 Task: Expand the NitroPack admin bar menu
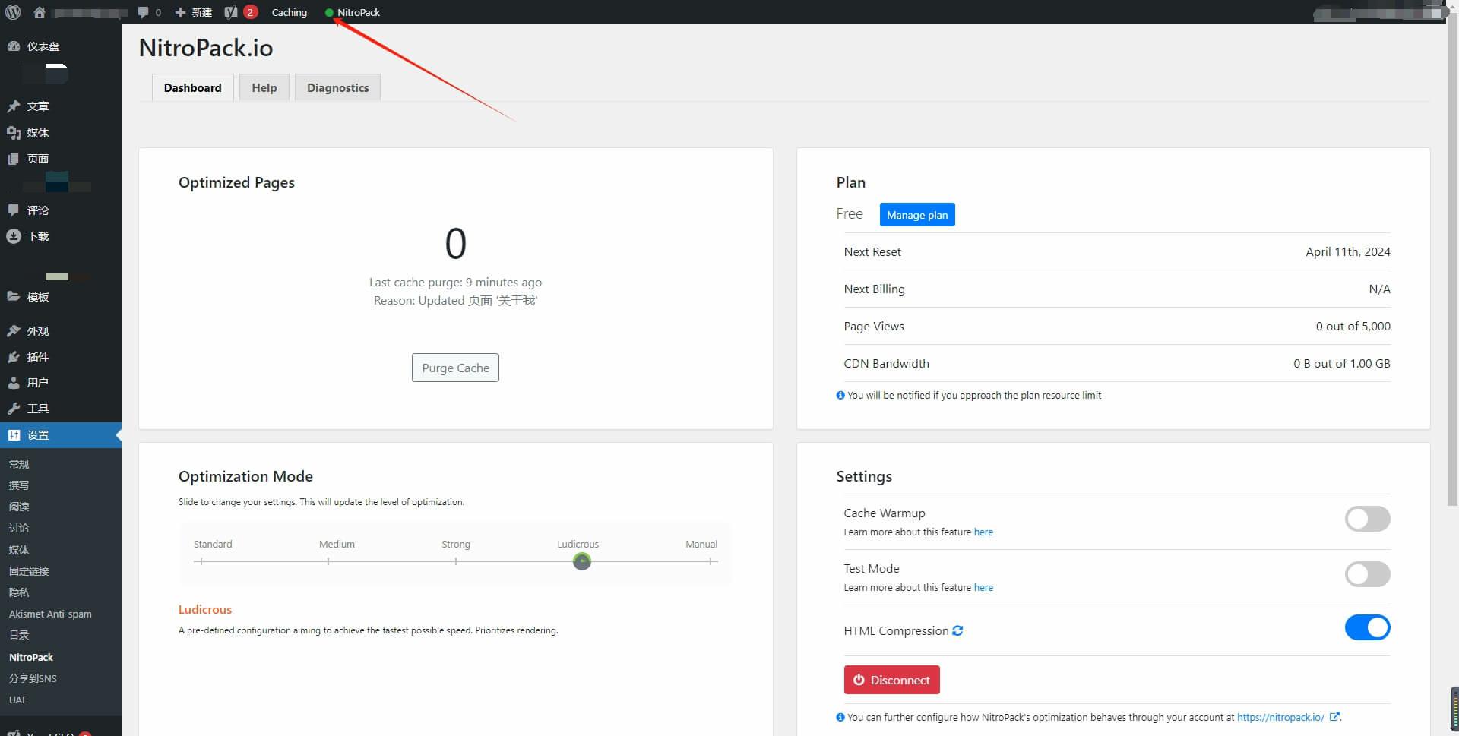click(353, 12)
